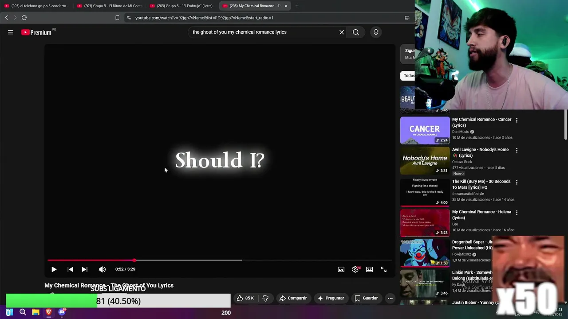Viewport: 568px width, 319px height.
Task: Go back in the browser
Action: (6, 18)
